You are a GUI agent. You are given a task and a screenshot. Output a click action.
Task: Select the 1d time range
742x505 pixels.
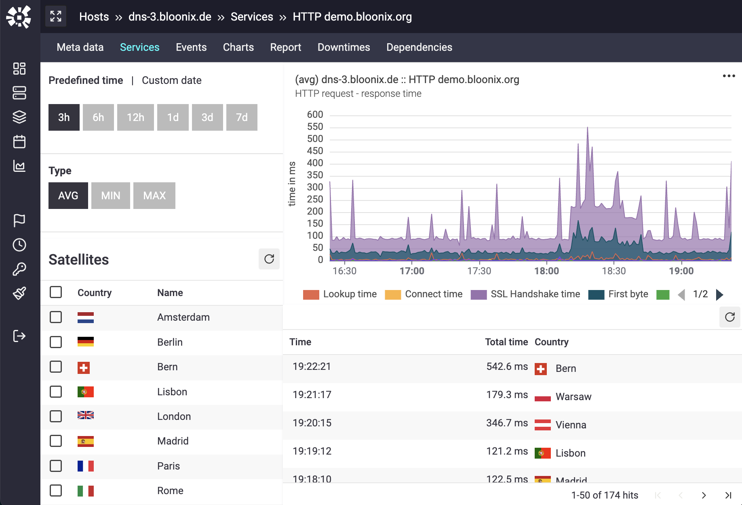click(173, 117)
